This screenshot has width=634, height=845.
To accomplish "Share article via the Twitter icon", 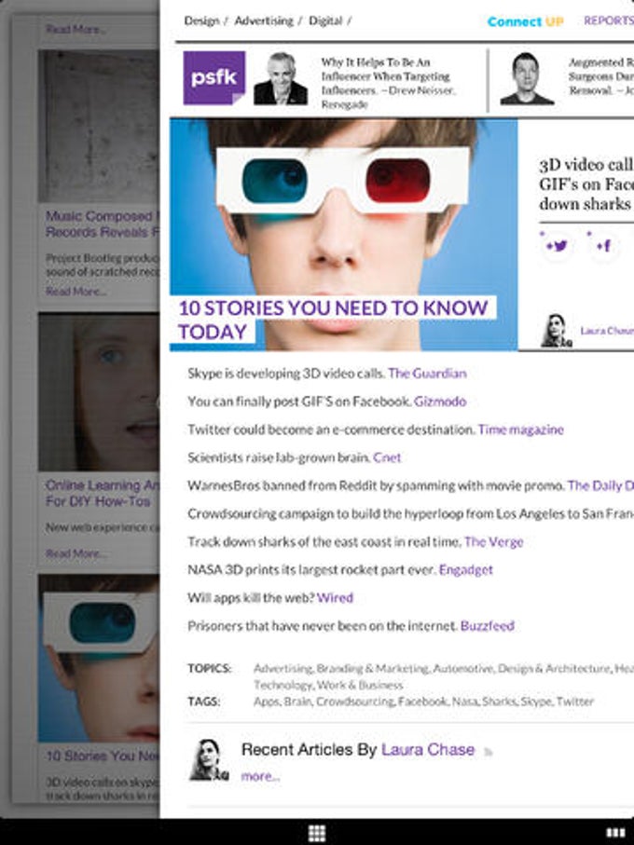I will coord(557,246).
